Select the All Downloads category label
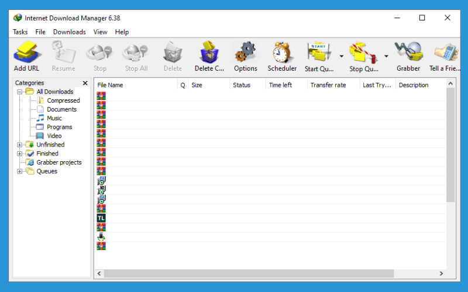468x292 pixels. click(55, 92)
